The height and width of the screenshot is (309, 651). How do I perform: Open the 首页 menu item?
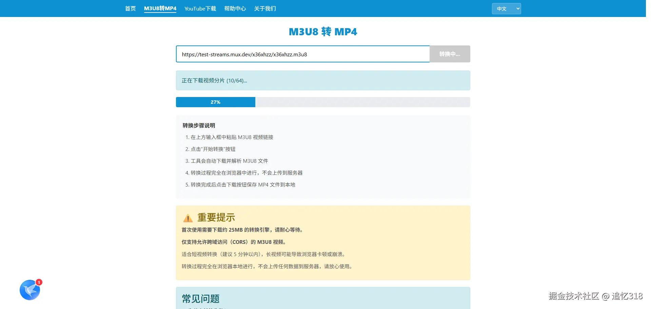coord(130,8)
